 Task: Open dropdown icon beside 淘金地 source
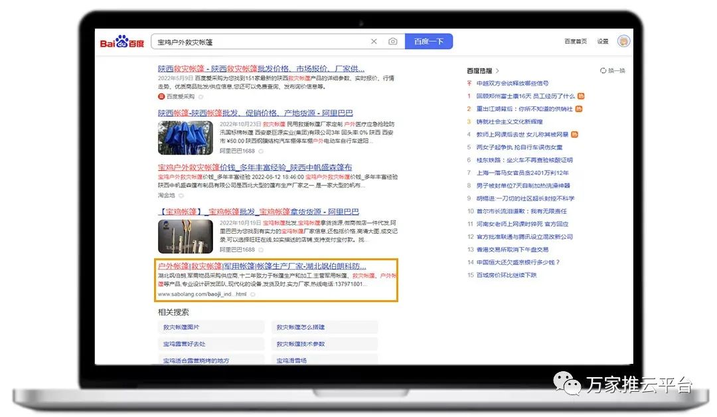point(181,196)
